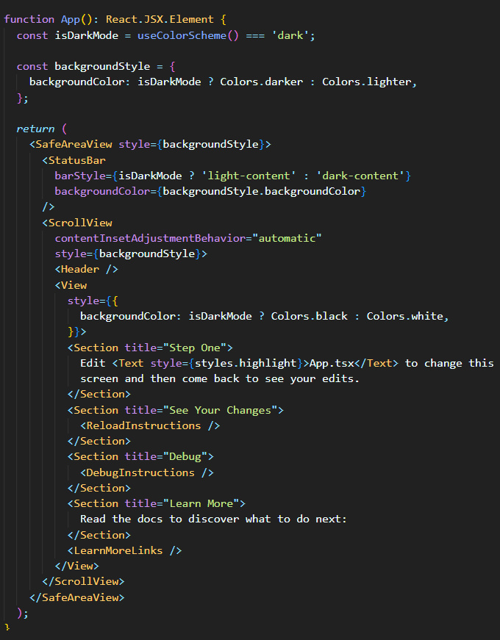Click 'React.JSX.Element' return type
Image resolution: width=500 pixels, height=640 pixels.
coord(160,19)
